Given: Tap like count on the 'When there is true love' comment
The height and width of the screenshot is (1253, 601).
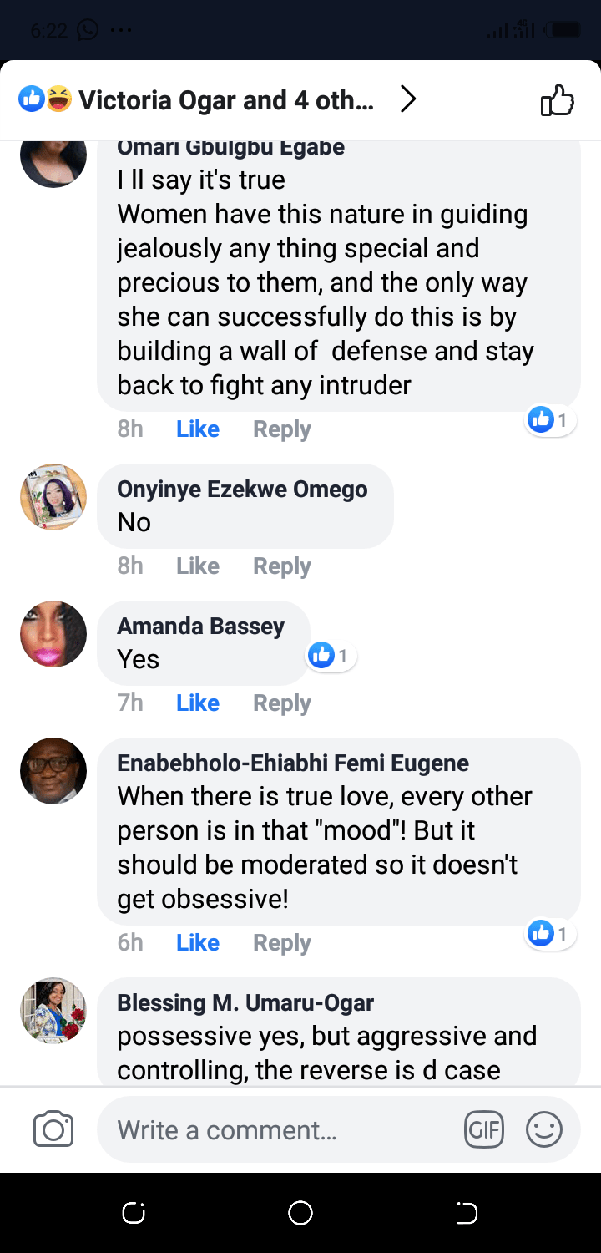Looking at the screenshot, I should (550, 933).
